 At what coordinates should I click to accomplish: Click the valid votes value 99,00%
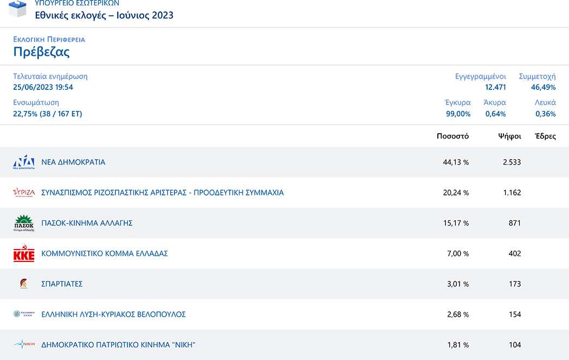[458, 114]
